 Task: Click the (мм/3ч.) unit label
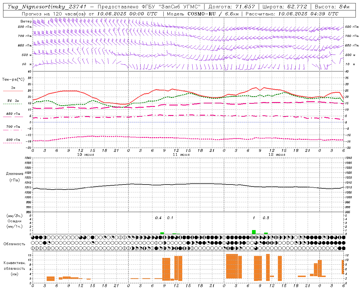point(14,216)
